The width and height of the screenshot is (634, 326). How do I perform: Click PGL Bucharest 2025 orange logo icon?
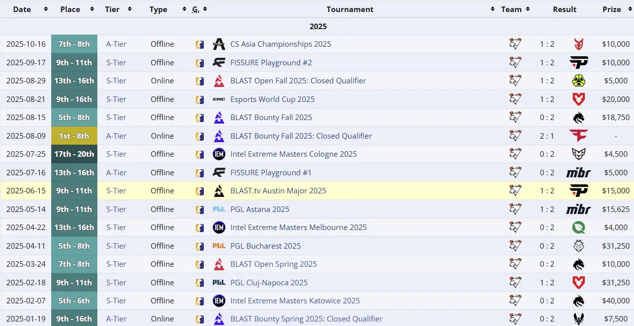point(219,246)
